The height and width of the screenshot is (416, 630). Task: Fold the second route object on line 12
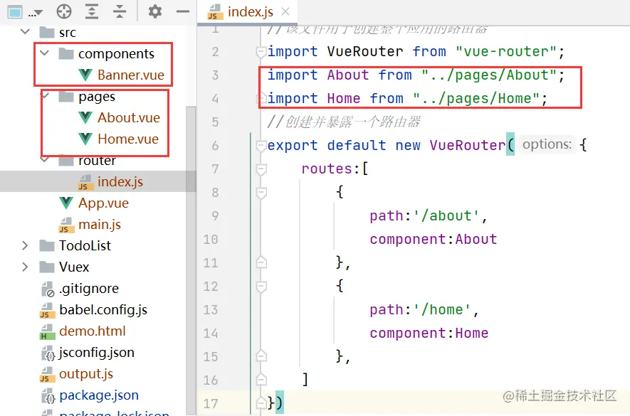[261, 287]
